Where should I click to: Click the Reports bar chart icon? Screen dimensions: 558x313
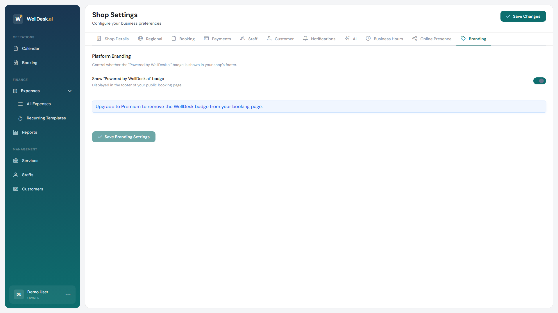pos(16,132)
